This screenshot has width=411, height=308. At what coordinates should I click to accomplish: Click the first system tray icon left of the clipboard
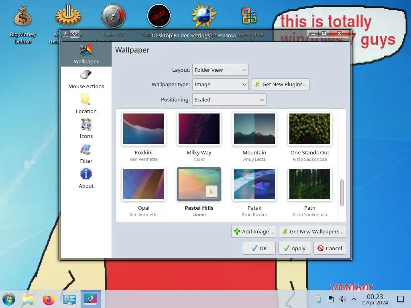(x=318, y=299)
